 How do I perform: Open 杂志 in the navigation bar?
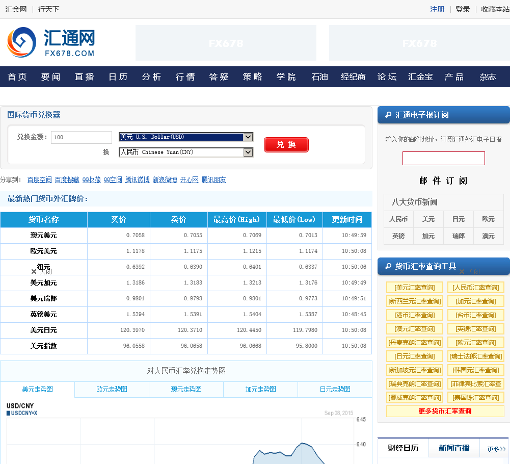tap(488, 77)
